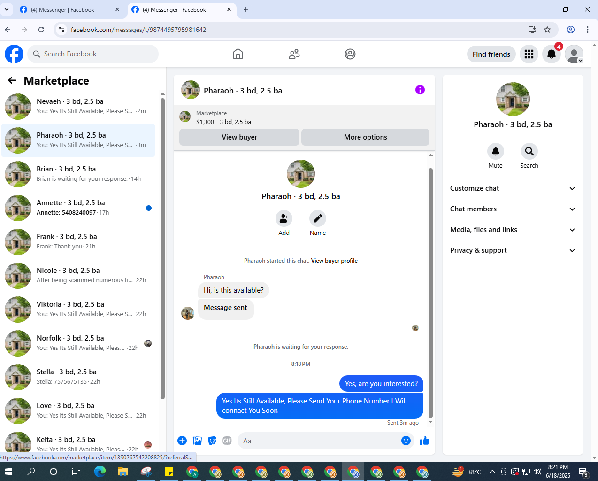Open the unread Annette conversation
This screenshot has height=481, width=598.
78,208
